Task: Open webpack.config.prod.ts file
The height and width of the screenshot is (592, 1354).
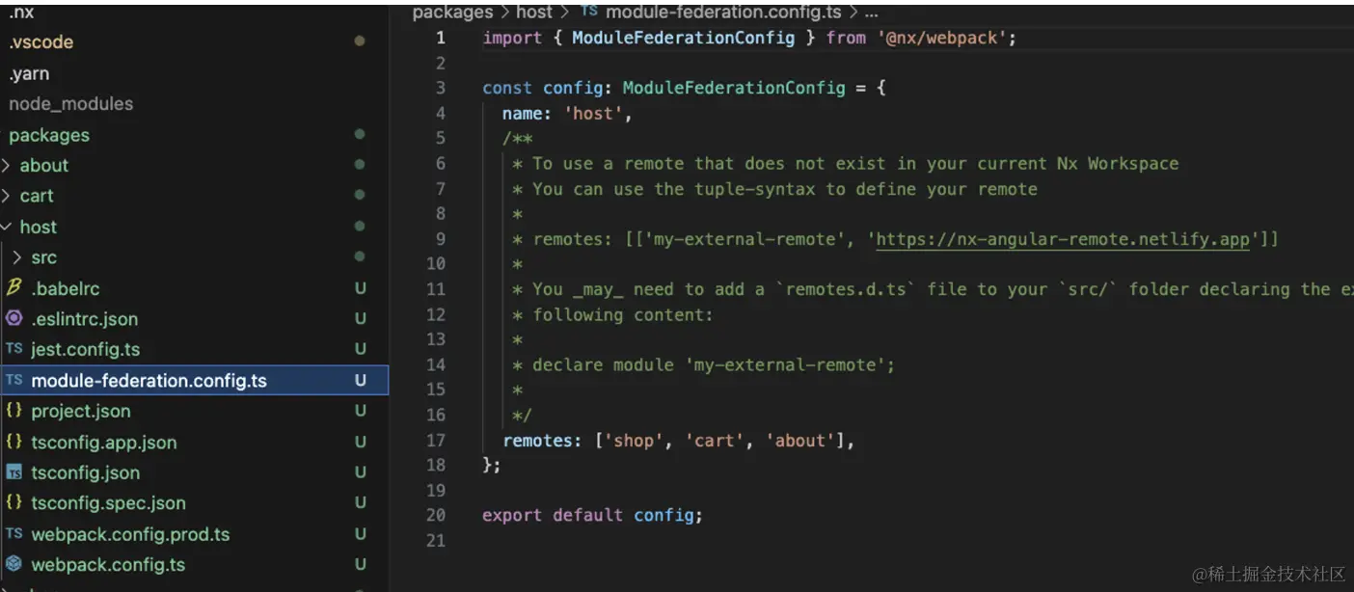Action: pos(130,533)
